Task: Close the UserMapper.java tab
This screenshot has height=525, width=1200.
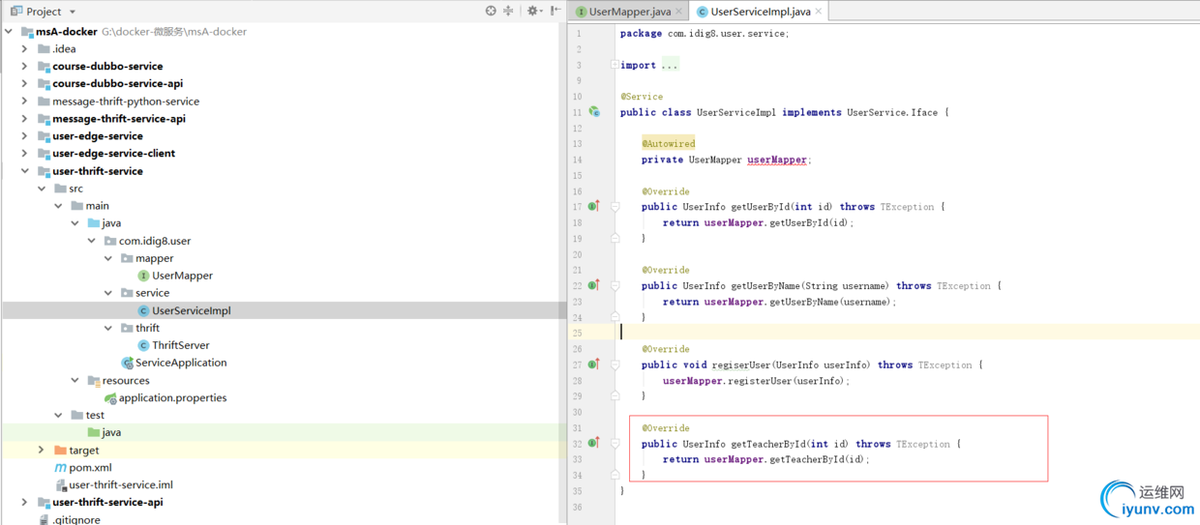Action: click(679, 12)
